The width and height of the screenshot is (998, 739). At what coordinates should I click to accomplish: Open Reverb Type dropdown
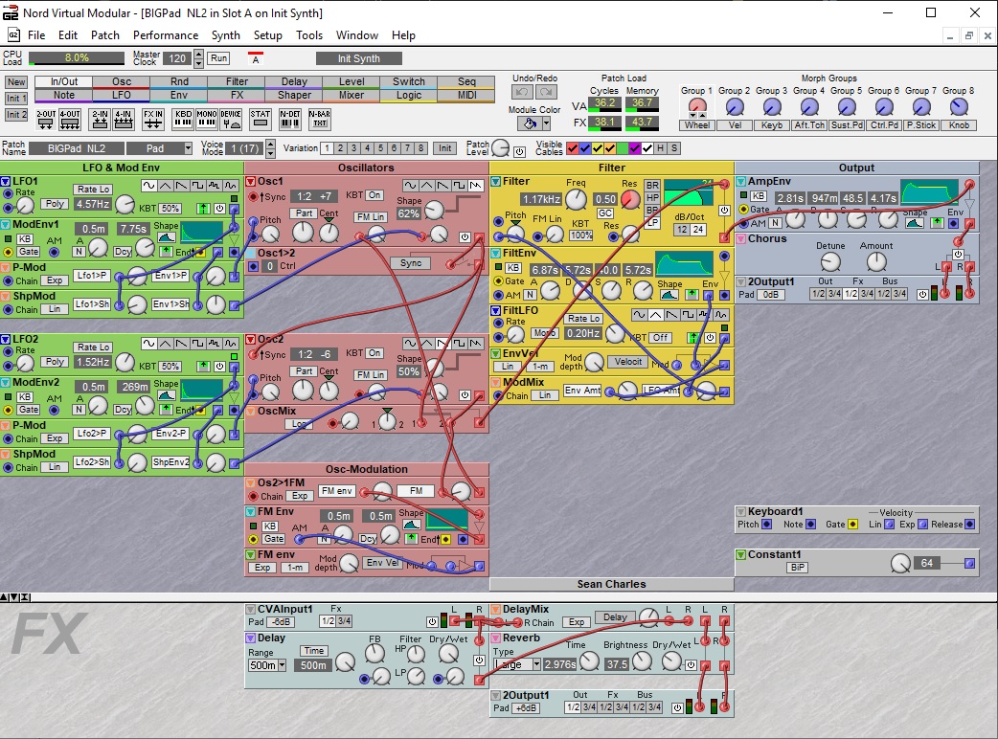pyautogui.click(x=536, y=664)
